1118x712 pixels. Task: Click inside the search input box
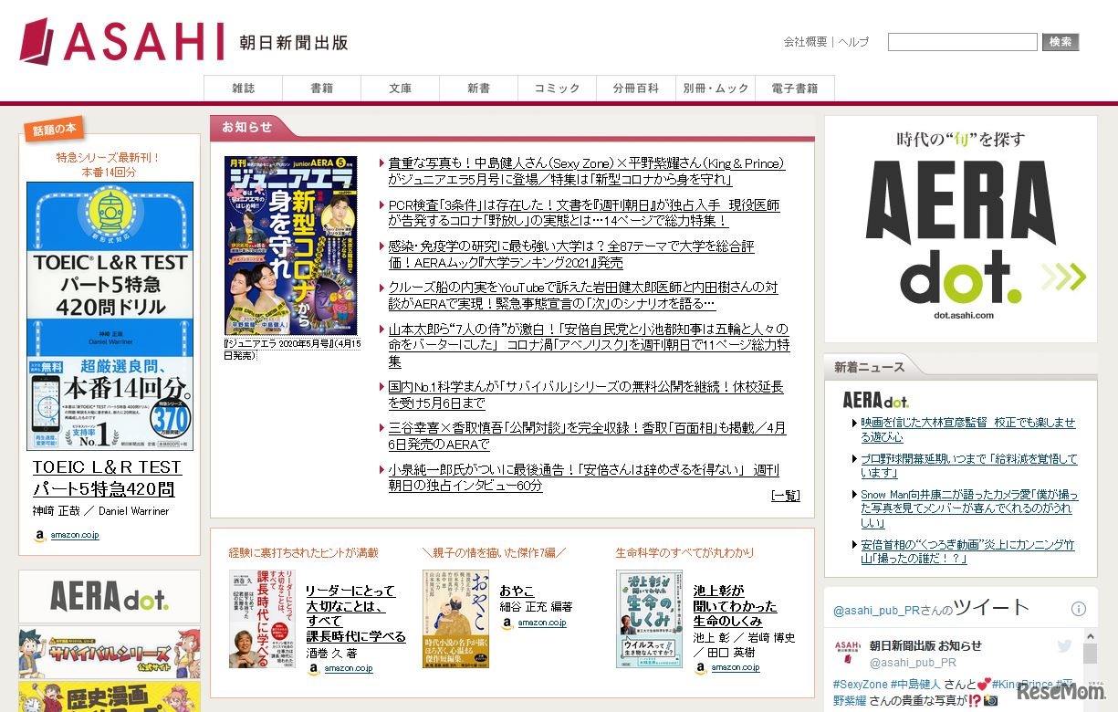(962, 41)
